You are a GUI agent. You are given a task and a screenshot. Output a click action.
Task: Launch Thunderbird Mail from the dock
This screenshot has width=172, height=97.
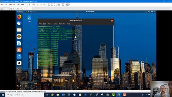19,23
